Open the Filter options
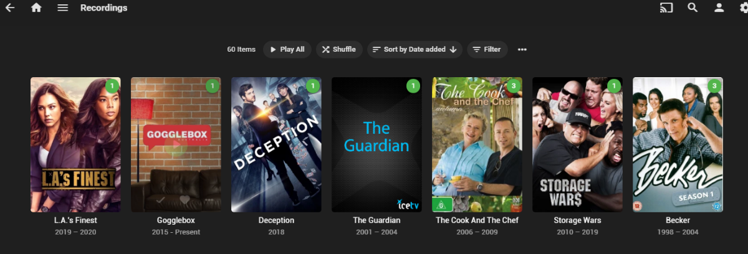The width and height of the screenshot is (748, 254). [x=487, y=49]
